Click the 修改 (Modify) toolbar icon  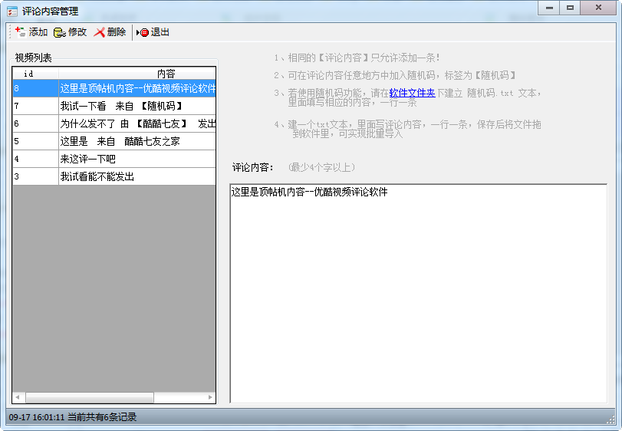coord(60,32)
